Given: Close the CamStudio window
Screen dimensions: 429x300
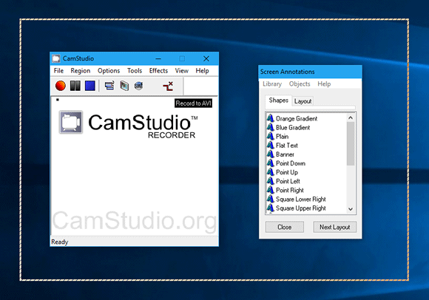Looking at the screenshot, I should point(206,58).
